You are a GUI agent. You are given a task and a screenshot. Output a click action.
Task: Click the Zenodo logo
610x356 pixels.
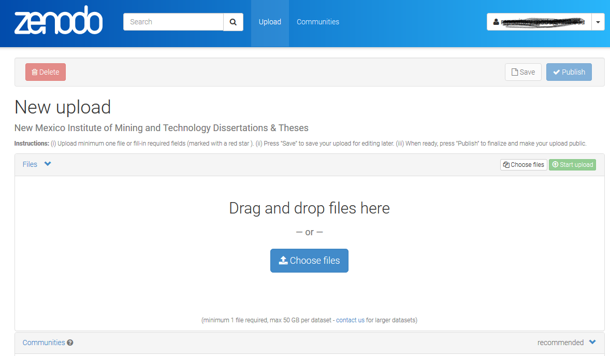(58, 22)
